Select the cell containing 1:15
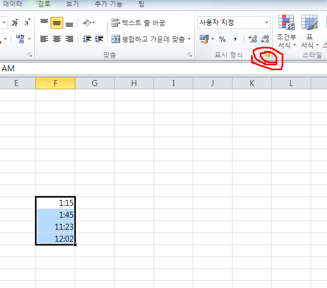327x288 pixels. coord(55,203)
